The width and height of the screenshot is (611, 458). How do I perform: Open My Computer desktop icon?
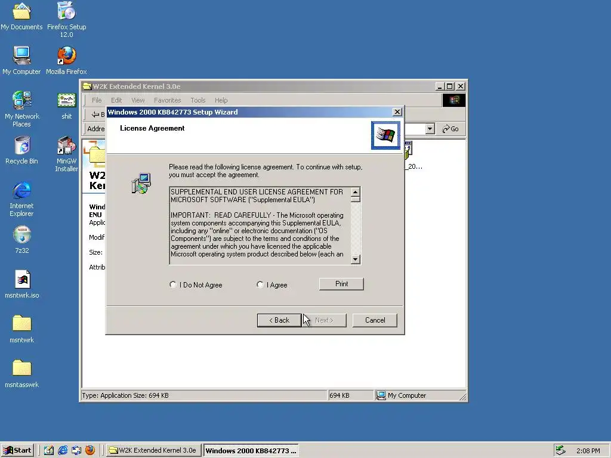coord(21,60)
